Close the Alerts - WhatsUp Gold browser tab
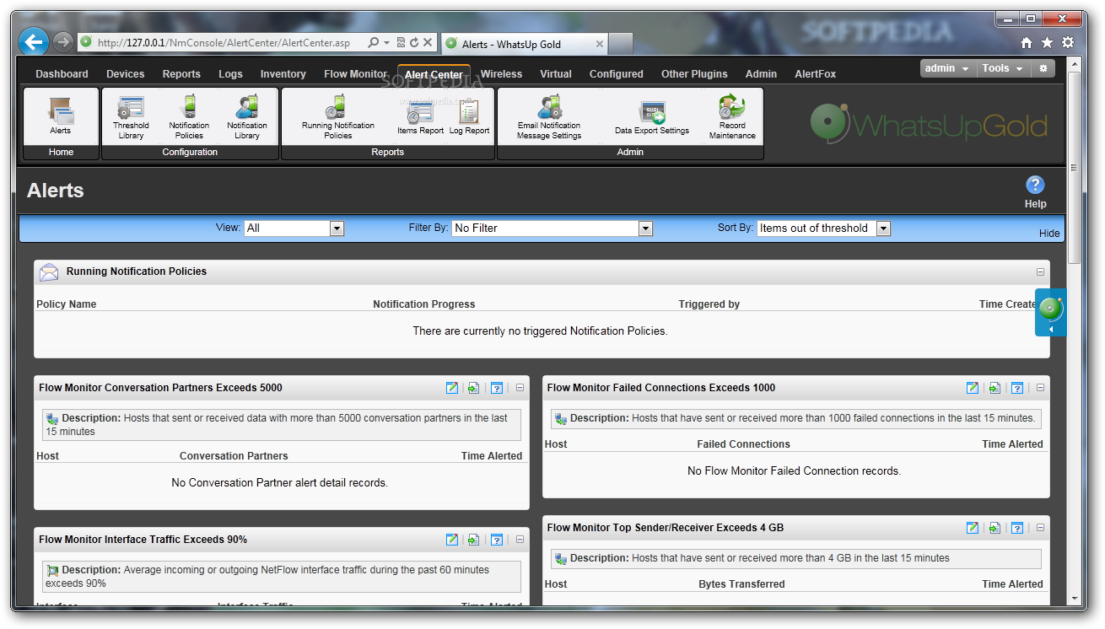This screenshot has height=629, width=1105. click(x=599, y=44)
